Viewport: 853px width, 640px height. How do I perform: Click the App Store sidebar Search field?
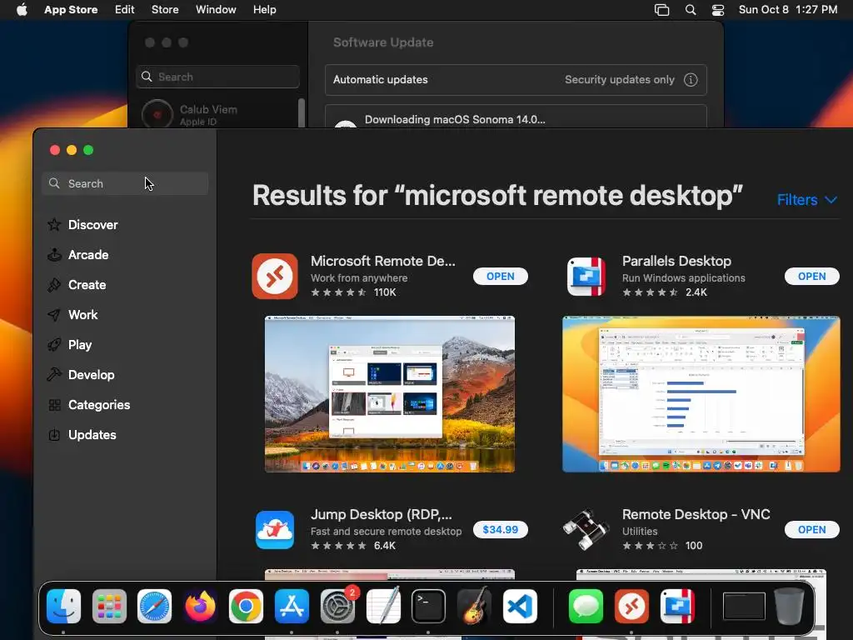[125, 183]
